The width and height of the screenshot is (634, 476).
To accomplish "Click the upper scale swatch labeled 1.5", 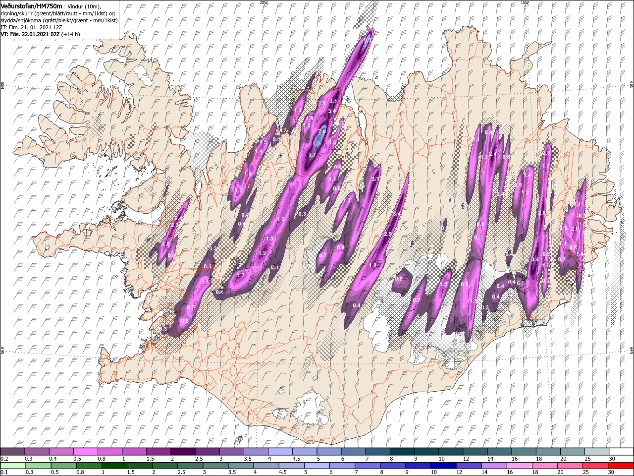I will click(159, 452).
